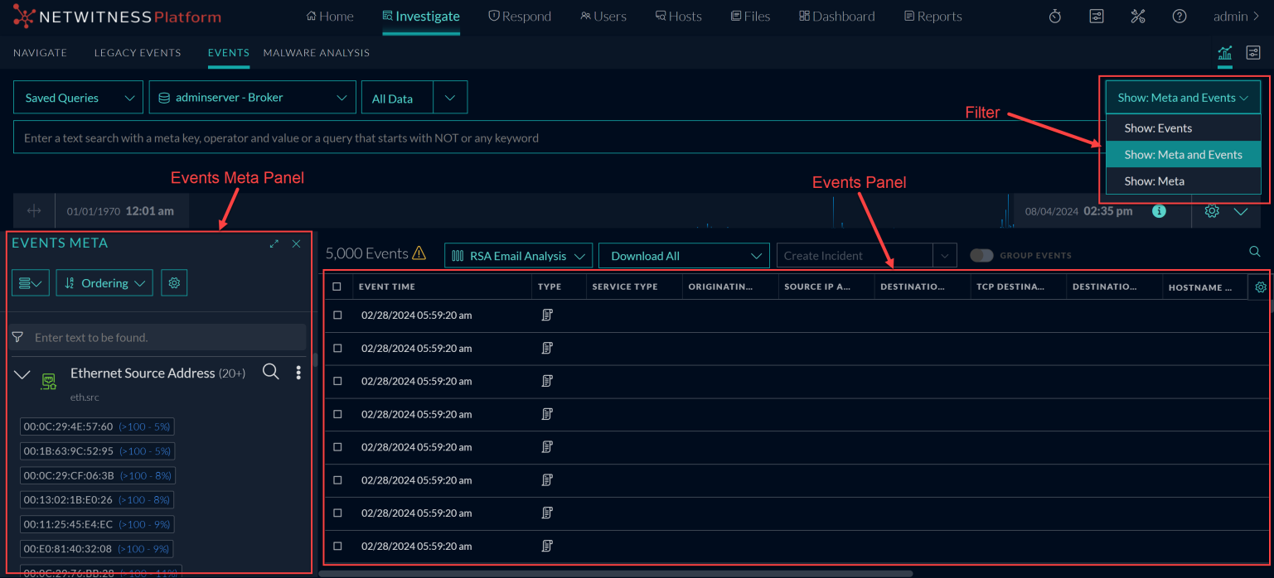
Task: Click the search icon above the events table
Action: (x=1254, y=252)
